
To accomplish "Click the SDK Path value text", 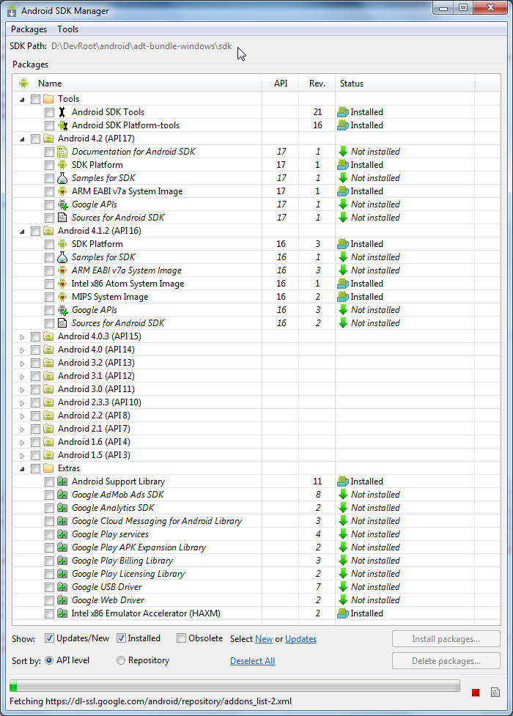I will coord(141,46).
